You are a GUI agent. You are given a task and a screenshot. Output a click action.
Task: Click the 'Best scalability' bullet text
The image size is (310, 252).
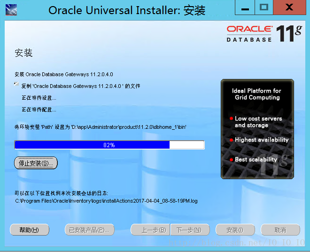[256, 159]
